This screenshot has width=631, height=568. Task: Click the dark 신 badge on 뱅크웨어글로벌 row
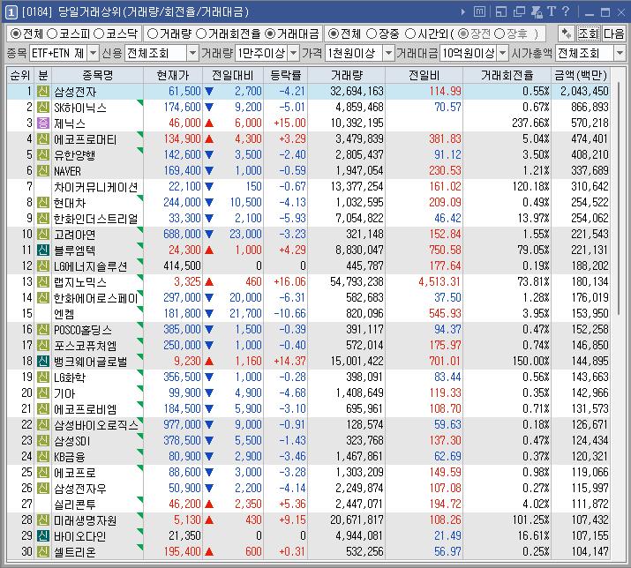click(43, 362)
